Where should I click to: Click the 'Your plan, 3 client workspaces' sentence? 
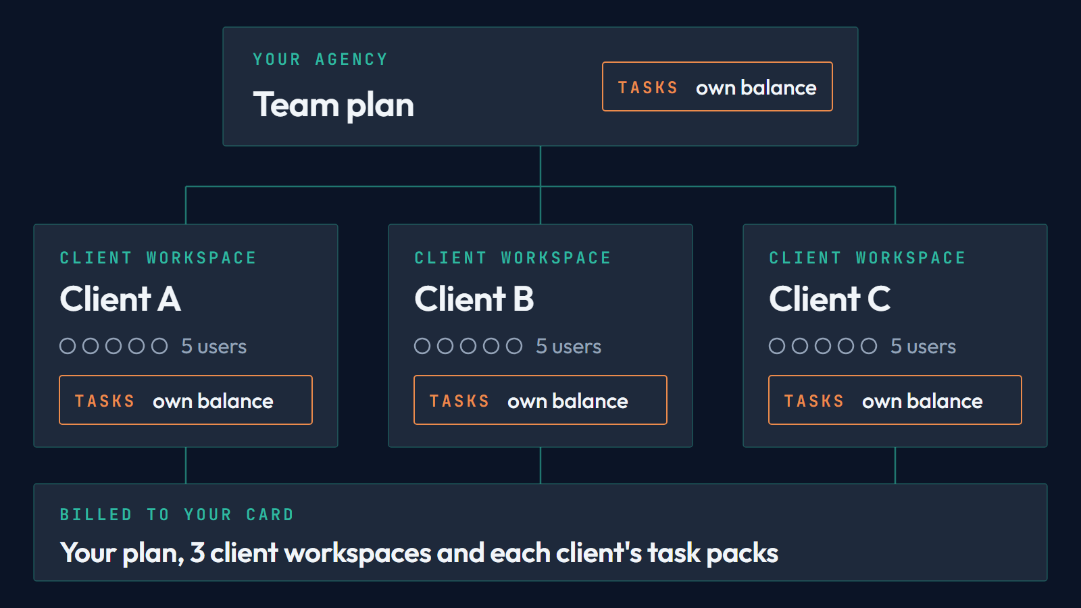coord(419,553)
